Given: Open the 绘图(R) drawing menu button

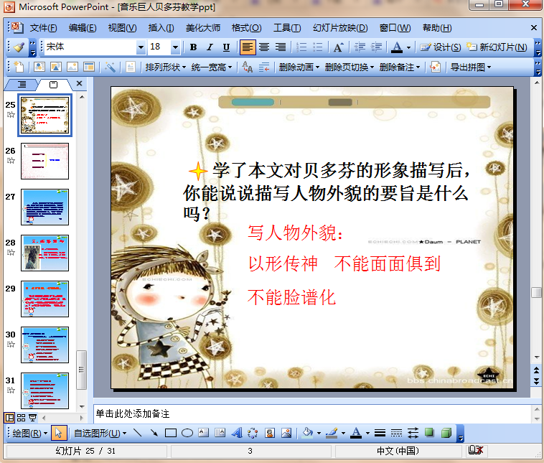Looking at the screenshot, I should (x=30, y=433).
